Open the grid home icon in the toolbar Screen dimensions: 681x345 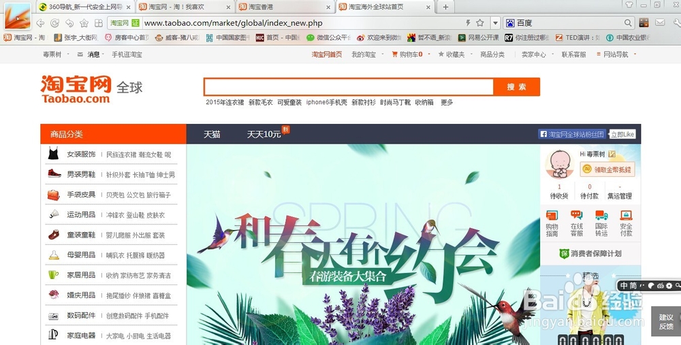[99, 23]
